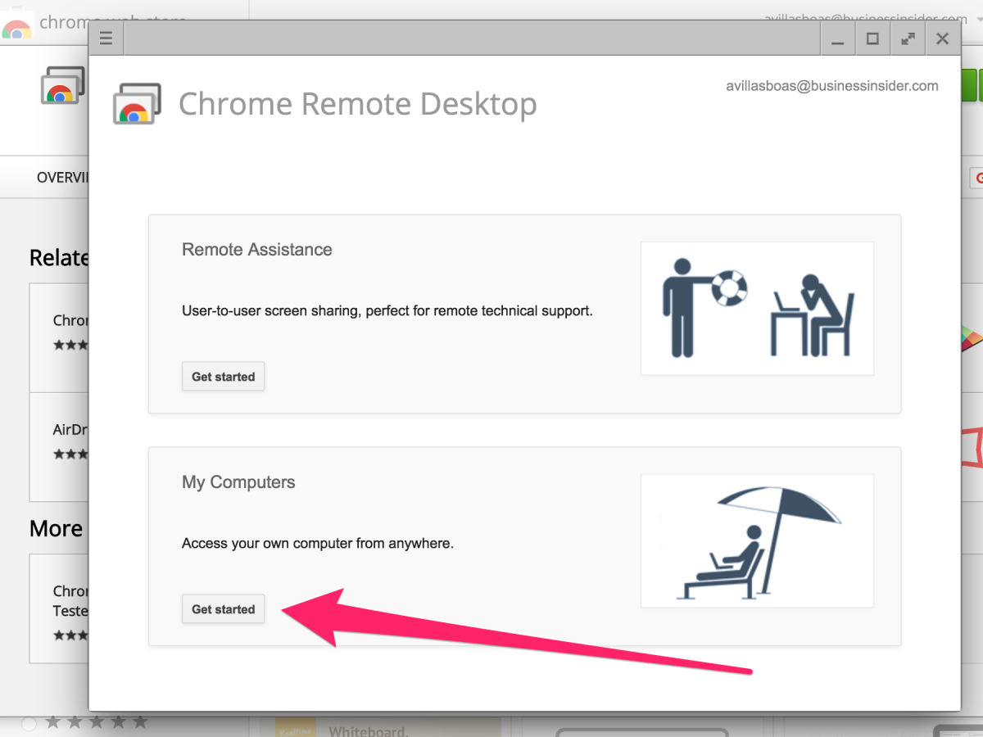Click the Chrome Remote Desktop icon in the web store page behind
The image size is (983, 737).
[x=63, y=85]
